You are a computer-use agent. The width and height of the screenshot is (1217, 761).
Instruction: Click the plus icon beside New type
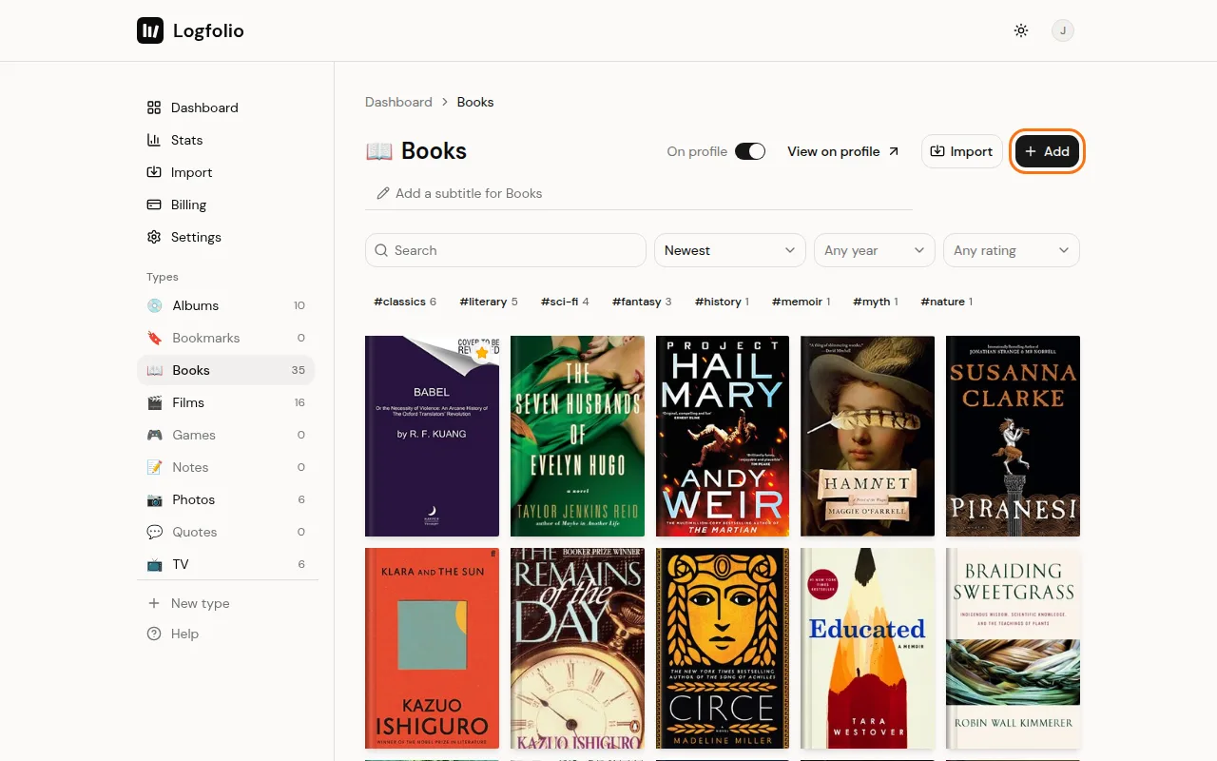coord(154,603)
